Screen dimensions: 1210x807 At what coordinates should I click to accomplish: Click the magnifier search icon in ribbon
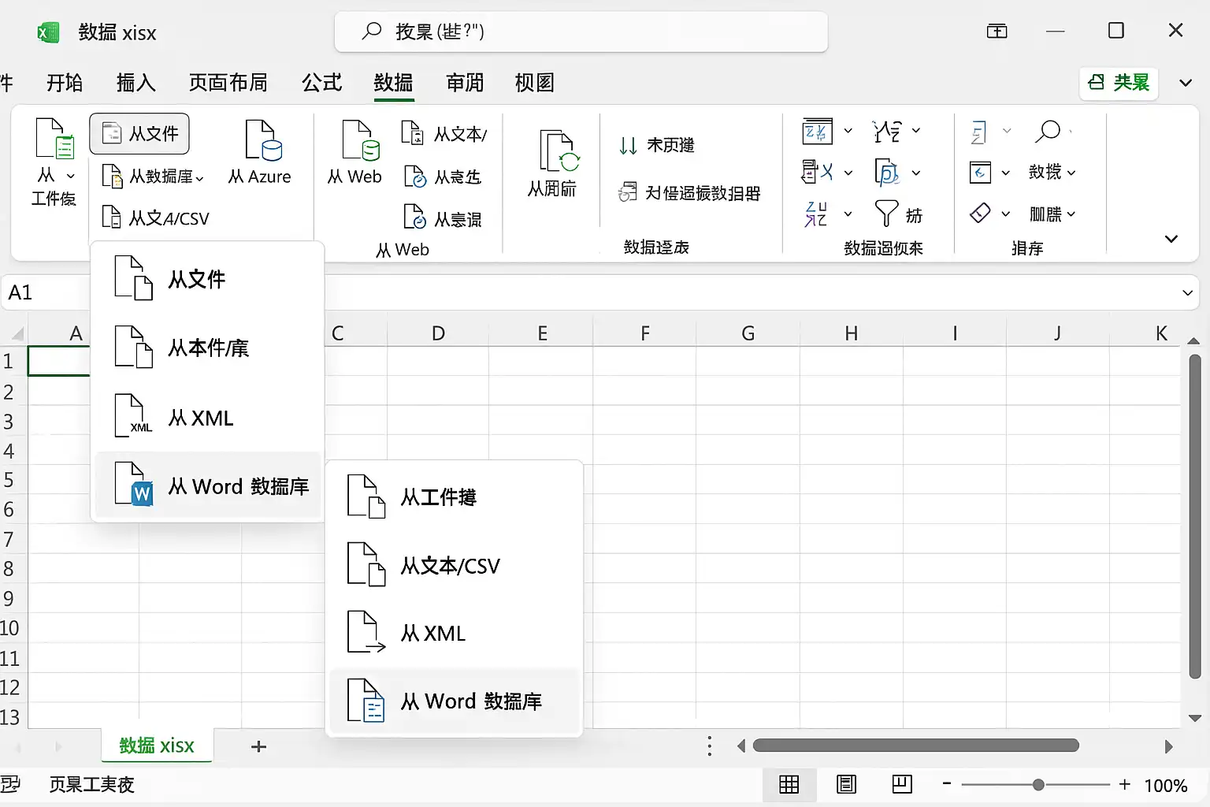pyautogui.click(x=1048, y=131)
